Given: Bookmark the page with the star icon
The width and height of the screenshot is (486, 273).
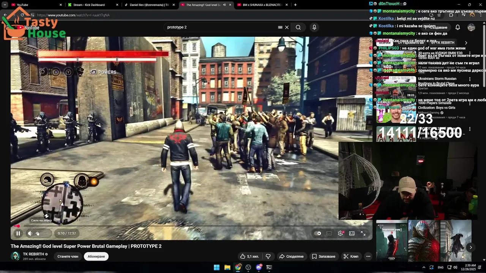Looking at the screenshot, I should click(439, 15).
